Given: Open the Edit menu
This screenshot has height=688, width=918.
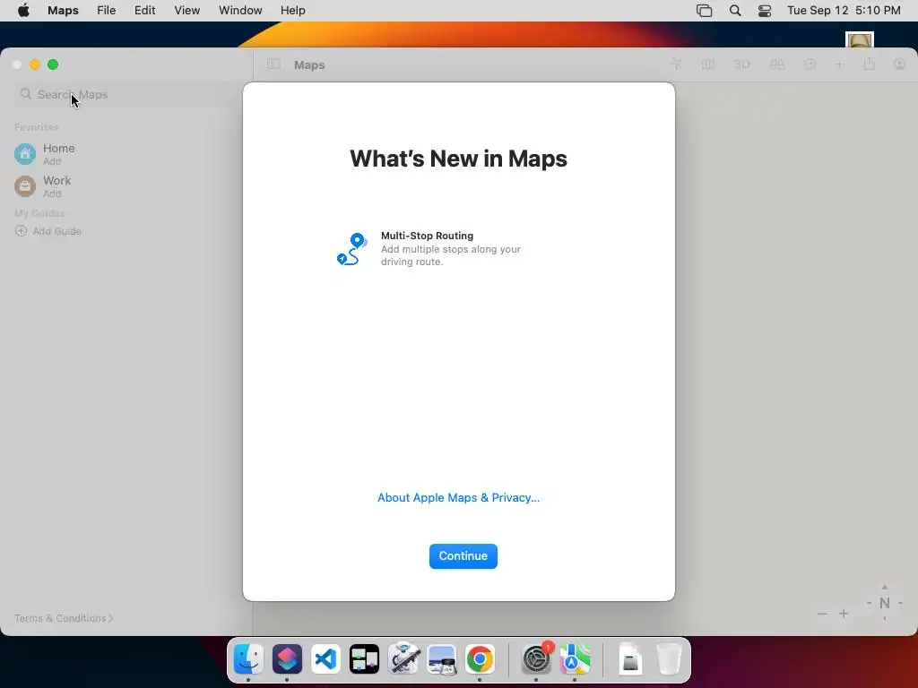Looking at the screenshot, I should coord(144,11).
